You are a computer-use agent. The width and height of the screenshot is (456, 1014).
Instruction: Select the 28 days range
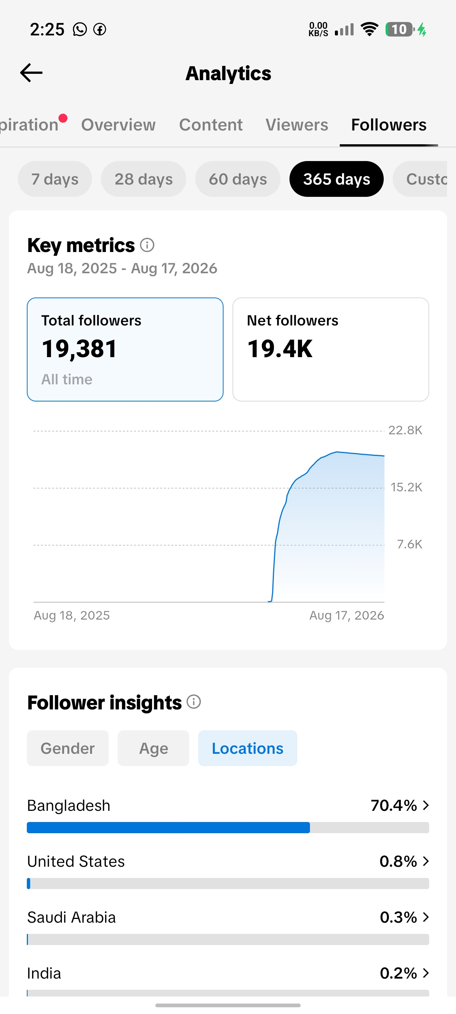coord(143,179)
